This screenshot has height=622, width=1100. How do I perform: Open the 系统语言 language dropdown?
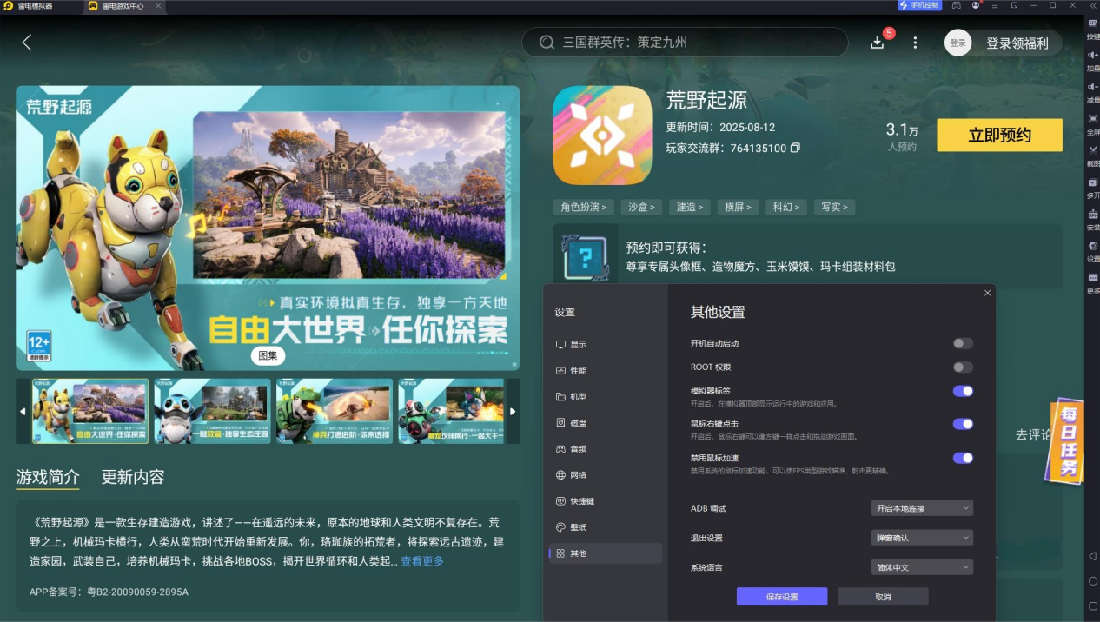922,566
